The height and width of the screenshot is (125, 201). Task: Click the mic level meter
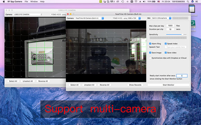pos(180,18)
